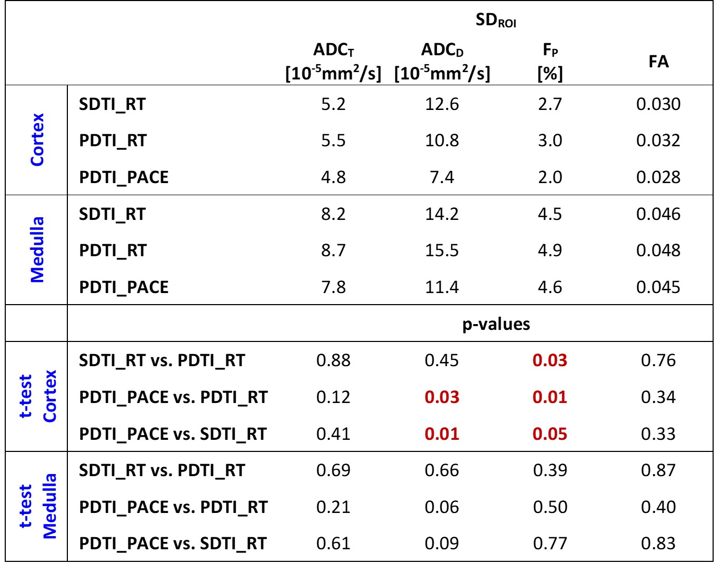This screenshot has height=564, width=721.
Task: Click the red 0.03 in the F P column
Action: [x=550, y=360]
